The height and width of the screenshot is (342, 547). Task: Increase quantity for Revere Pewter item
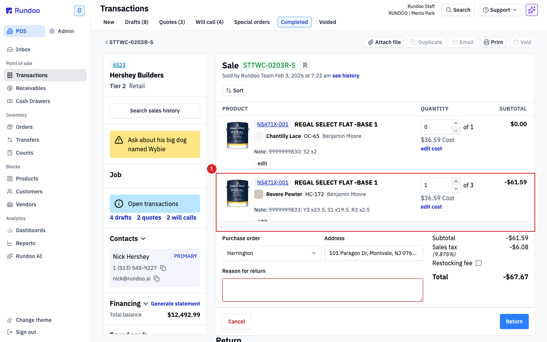tap(456, 181)
